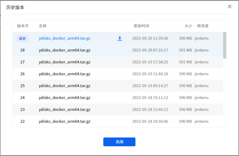The image size is (239, 156).
Task: Click the download icon for latest version
Action: [x=120, y=38]
